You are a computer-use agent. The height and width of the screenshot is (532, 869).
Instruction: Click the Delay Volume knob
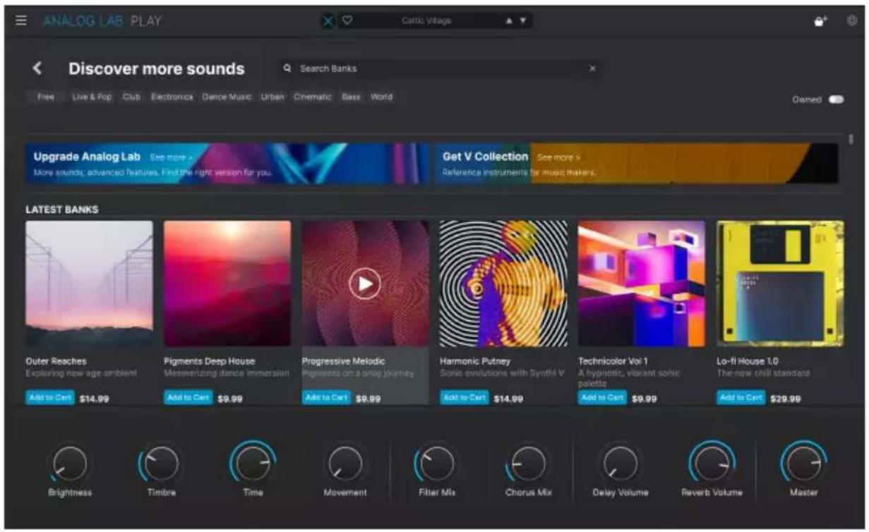[x=621, y=464]
